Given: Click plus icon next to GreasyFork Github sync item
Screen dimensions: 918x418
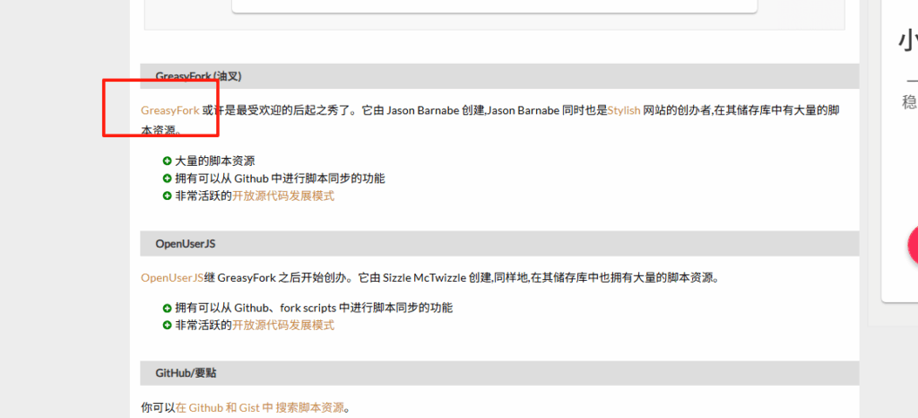Looking at the screenshot, I should (x=168, y=179).
